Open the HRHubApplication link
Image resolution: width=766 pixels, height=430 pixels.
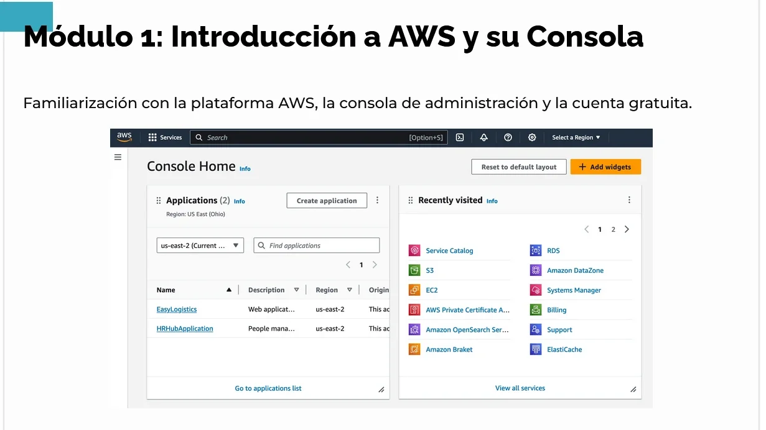click(185, 329)
